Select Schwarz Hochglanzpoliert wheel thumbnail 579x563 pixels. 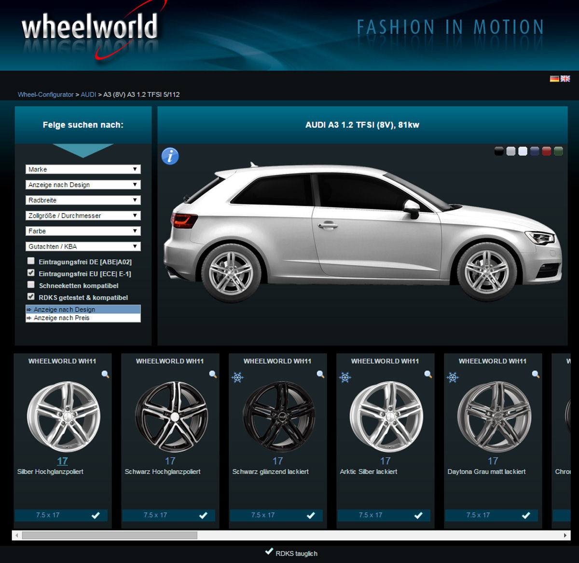[171, 417]
